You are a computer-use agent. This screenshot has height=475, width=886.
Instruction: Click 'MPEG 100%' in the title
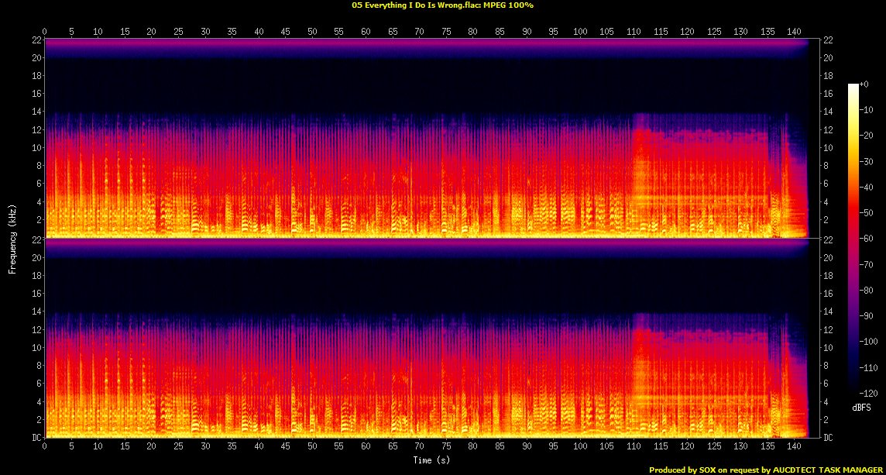[510, 5]
